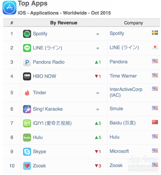Open the Spotify app name link

pos(40,34)
